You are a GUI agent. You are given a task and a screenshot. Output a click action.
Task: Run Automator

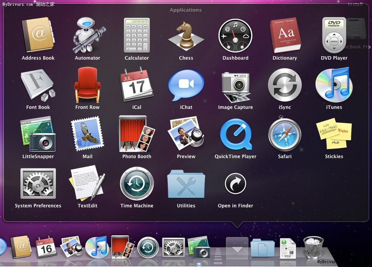click(x=88, y=35)
